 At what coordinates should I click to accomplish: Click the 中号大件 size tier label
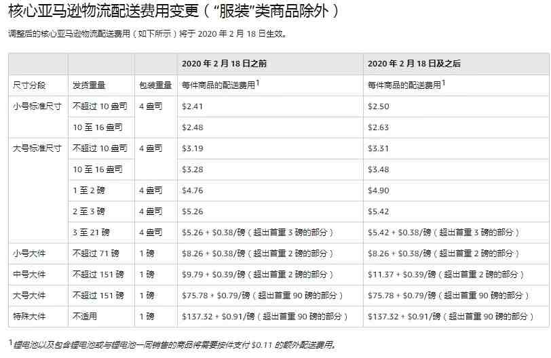[x=29, y=275]
